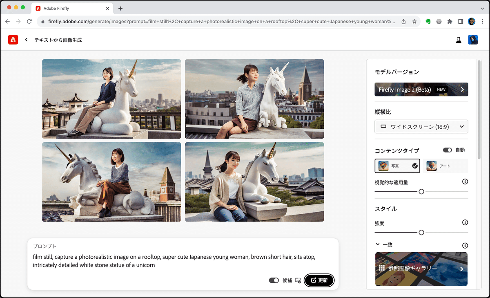The width and height of the screenshot is (490, 298).
Task: Open the image of woman in patterned shirt with ponytail
Action: pos(254,99)
